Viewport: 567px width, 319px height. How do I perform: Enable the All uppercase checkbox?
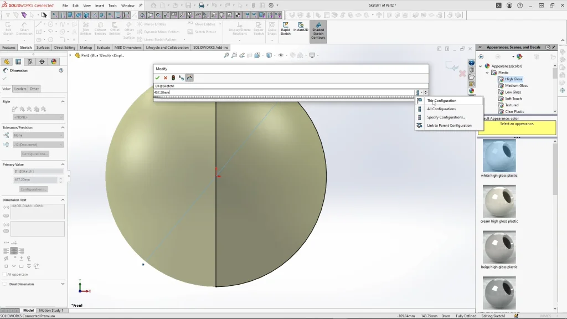pyautogui.click(x=5, y=274)
